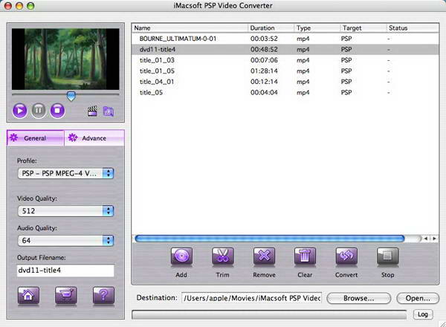Click the Open... button
This screenshot has height=327, width=446.
point(418,298)
